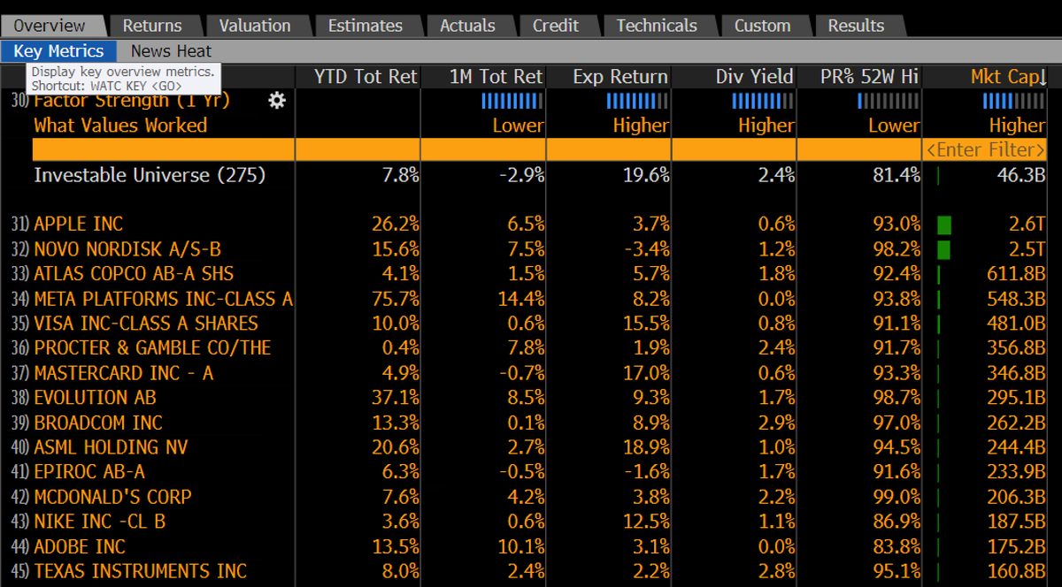The image size is (1062, 587).
Task: Open the EPIROC AB-A row
Action: tap(89, 472)
